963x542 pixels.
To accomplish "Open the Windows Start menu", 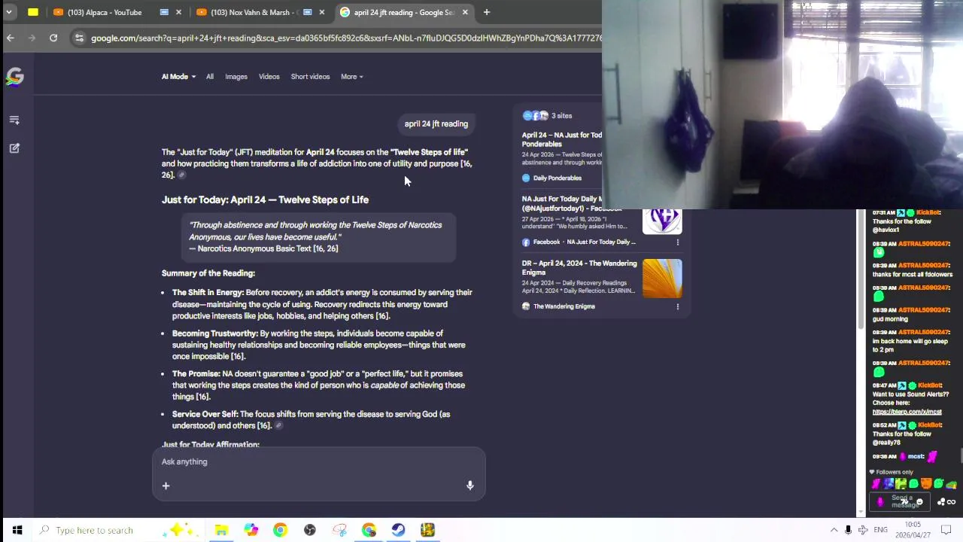I will pyautogui.click(x=17, y=531).
